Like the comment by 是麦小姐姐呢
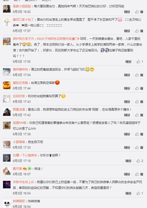Screen dimensions: 147x208 click(x=139, y=12)
